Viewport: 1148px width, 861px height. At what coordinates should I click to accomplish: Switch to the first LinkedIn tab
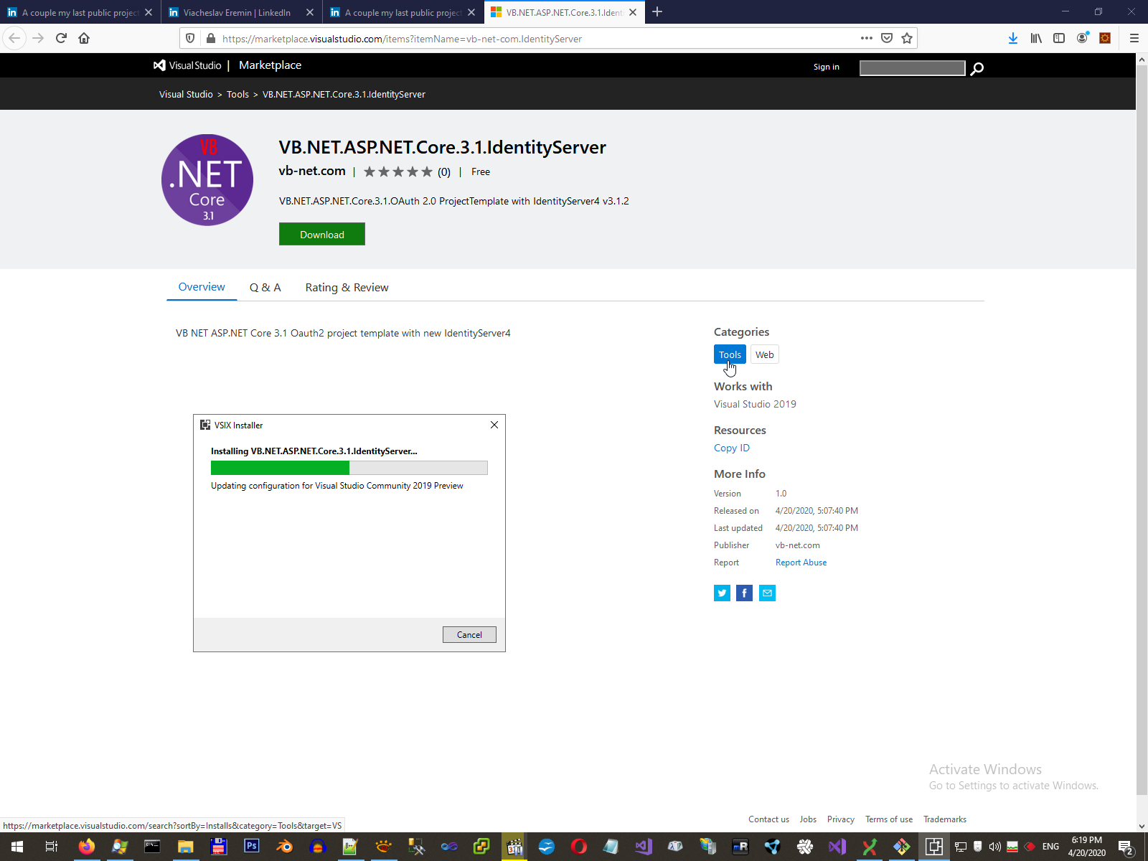[80, 12]
